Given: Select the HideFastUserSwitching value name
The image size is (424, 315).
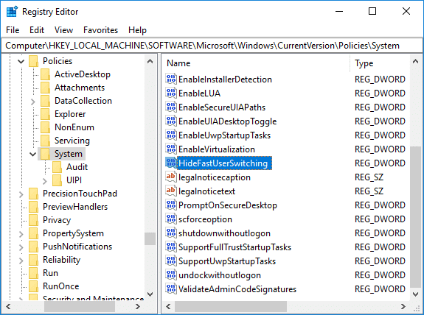Looking at the screenshot, I should tap(223, 163).
